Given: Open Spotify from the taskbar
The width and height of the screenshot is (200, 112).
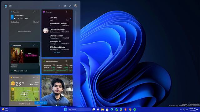Looking at the screenshot, I should tap(135, 110).
